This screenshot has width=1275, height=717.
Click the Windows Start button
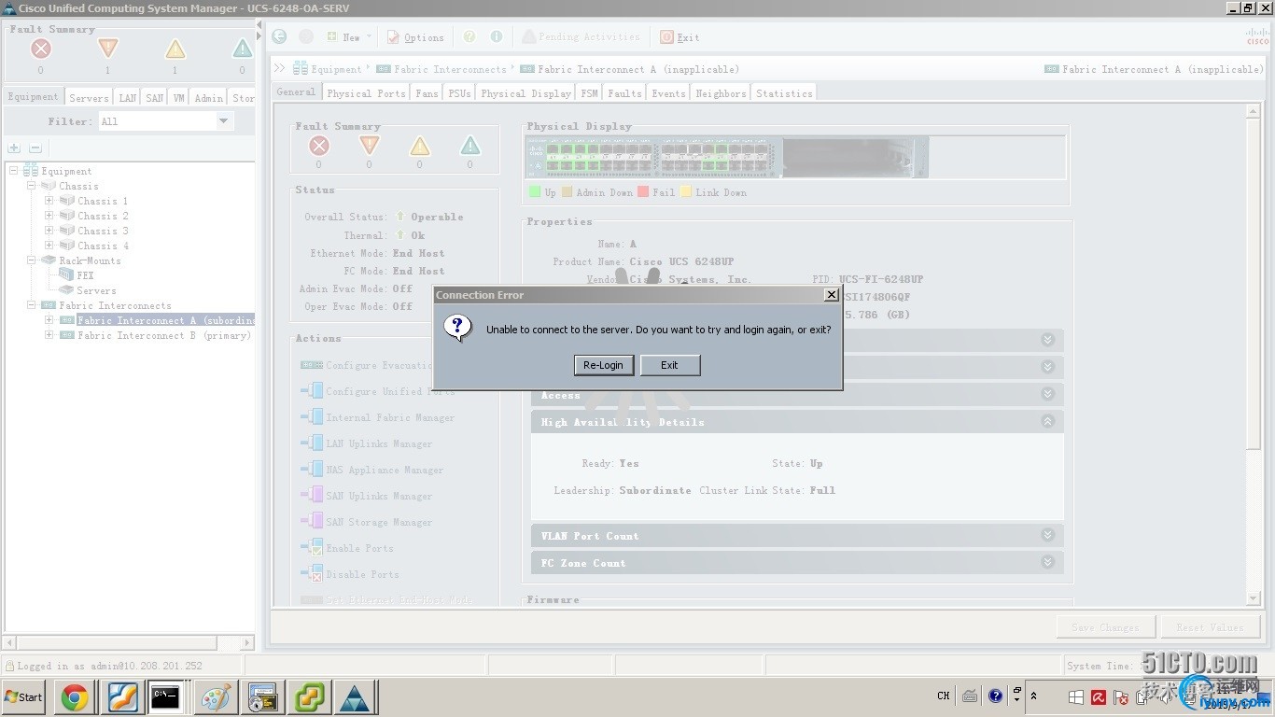[23, 696]
